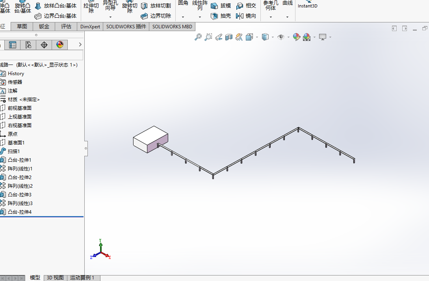This screenshot has width=429, height=281.
Task: Open the DimXpertManager crosshair tab
Action: click(x=44, y=45)
